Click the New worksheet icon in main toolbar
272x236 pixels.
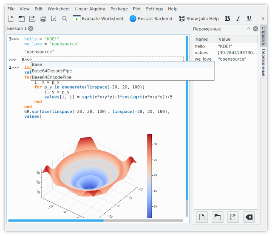[x=11, y=19]
